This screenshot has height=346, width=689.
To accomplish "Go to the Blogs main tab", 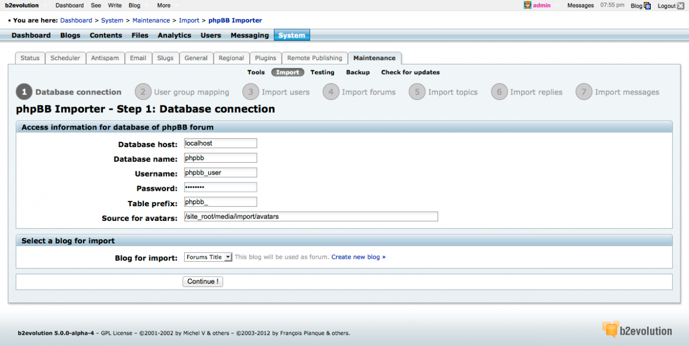I will [x=70, y=35].
